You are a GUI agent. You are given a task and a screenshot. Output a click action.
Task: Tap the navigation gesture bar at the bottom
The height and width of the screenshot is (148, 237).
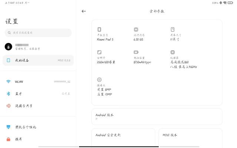119,147
